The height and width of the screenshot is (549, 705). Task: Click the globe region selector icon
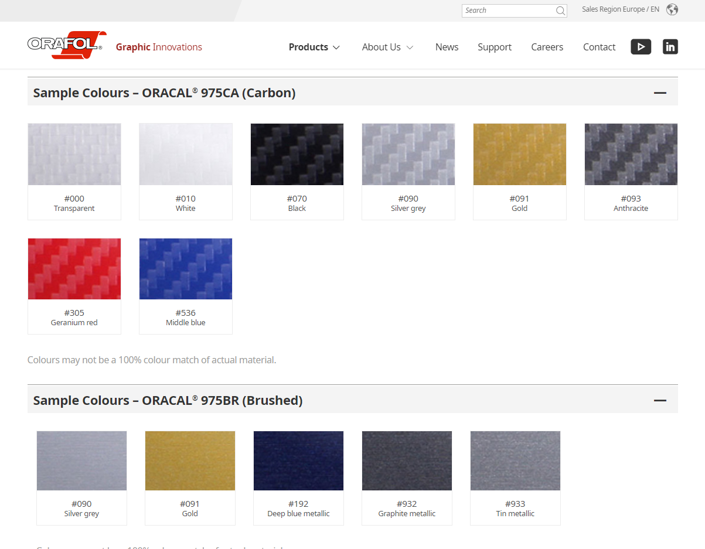click(672, 9)
